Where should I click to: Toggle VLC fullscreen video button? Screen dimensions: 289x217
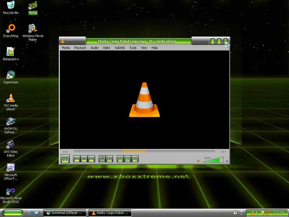pos(102,159)
